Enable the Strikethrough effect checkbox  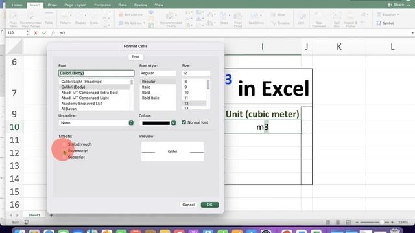point(64,144)
